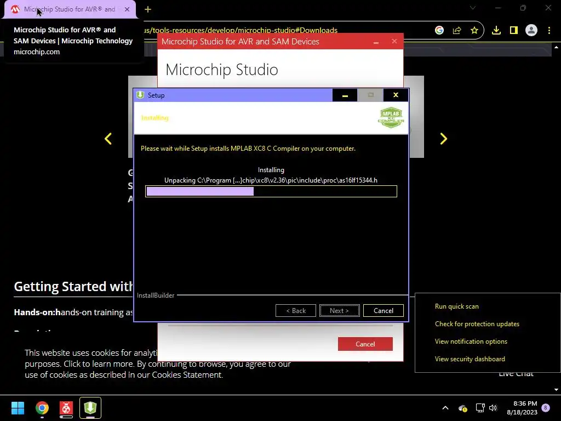Viewport: 561px width, 421px height.
Task: Go to previous carousel slide arrow
Action: pyautogui.click(x=108, y=139)
